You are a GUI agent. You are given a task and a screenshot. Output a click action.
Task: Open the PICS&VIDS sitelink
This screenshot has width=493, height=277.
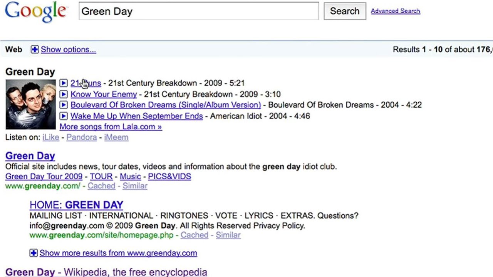click(x=169, y=176)
